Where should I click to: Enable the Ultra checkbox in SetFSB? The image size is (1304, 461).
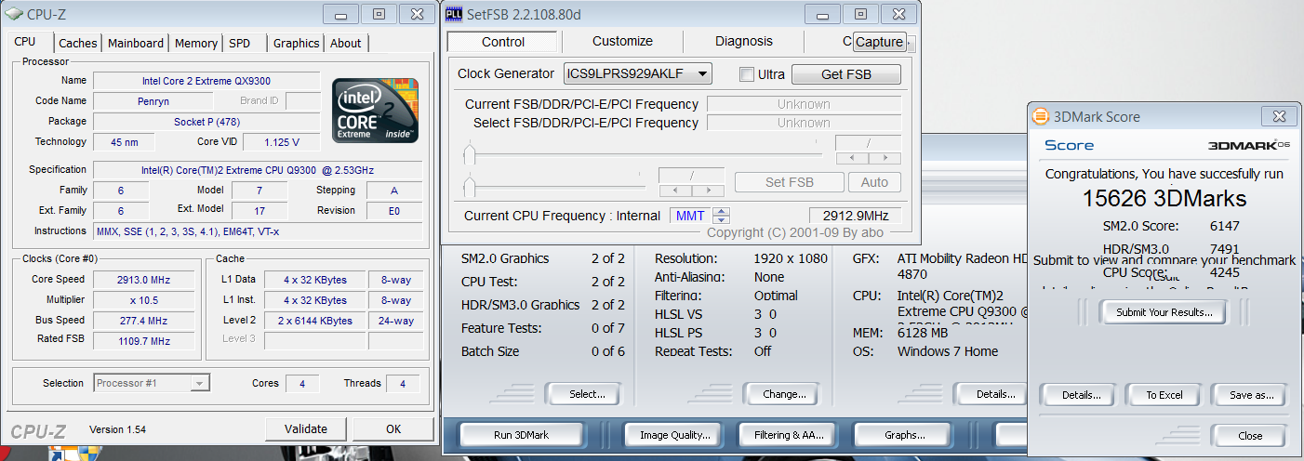point(747,74)
